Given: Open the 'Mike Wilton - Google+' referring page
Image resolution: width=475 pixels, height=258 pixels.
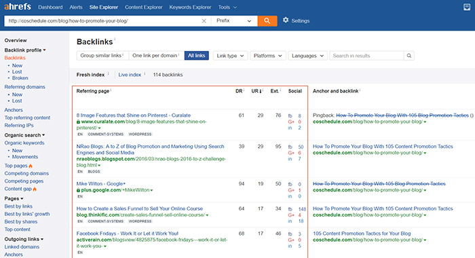Looking at the screenshot, I should pyautogui.click(x=101, y=184).
